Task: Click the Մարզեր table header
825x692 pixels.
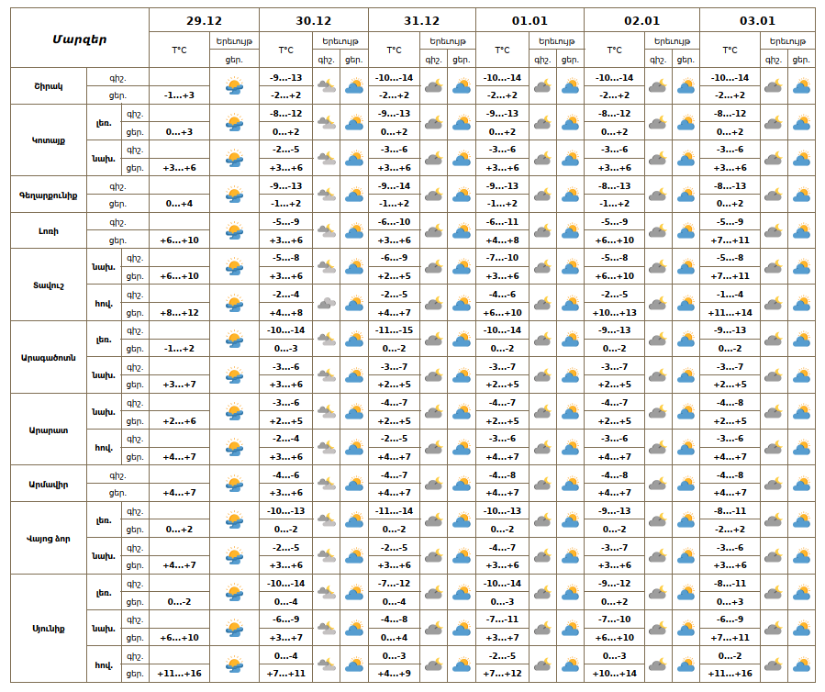Action: pyautogui.click(x=80, y=39)
